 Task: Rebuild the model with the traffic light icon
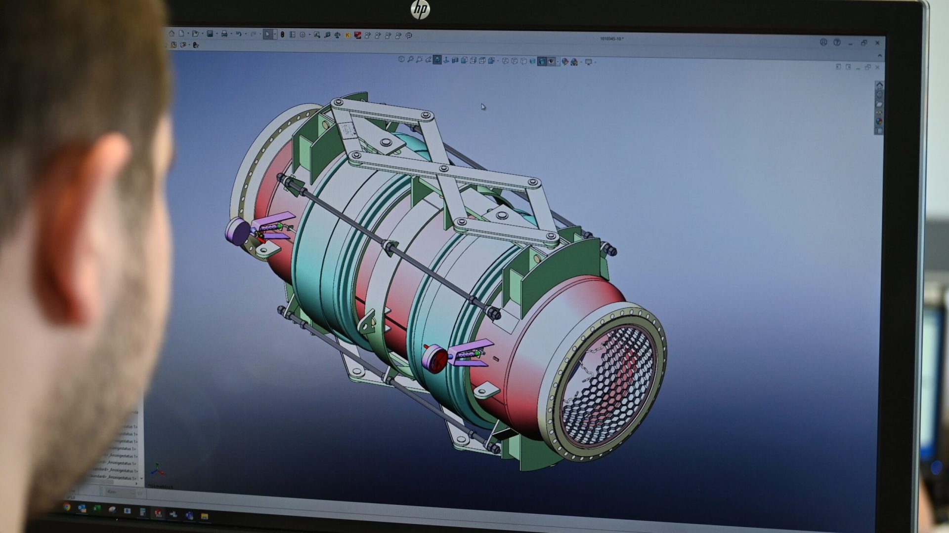click(x=282, y=35)
